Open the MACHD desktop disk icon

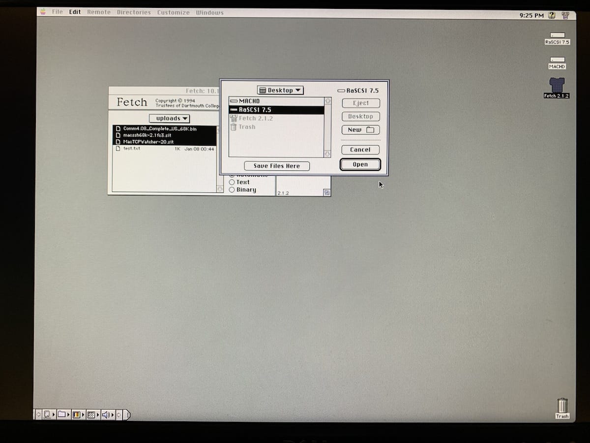557,63
